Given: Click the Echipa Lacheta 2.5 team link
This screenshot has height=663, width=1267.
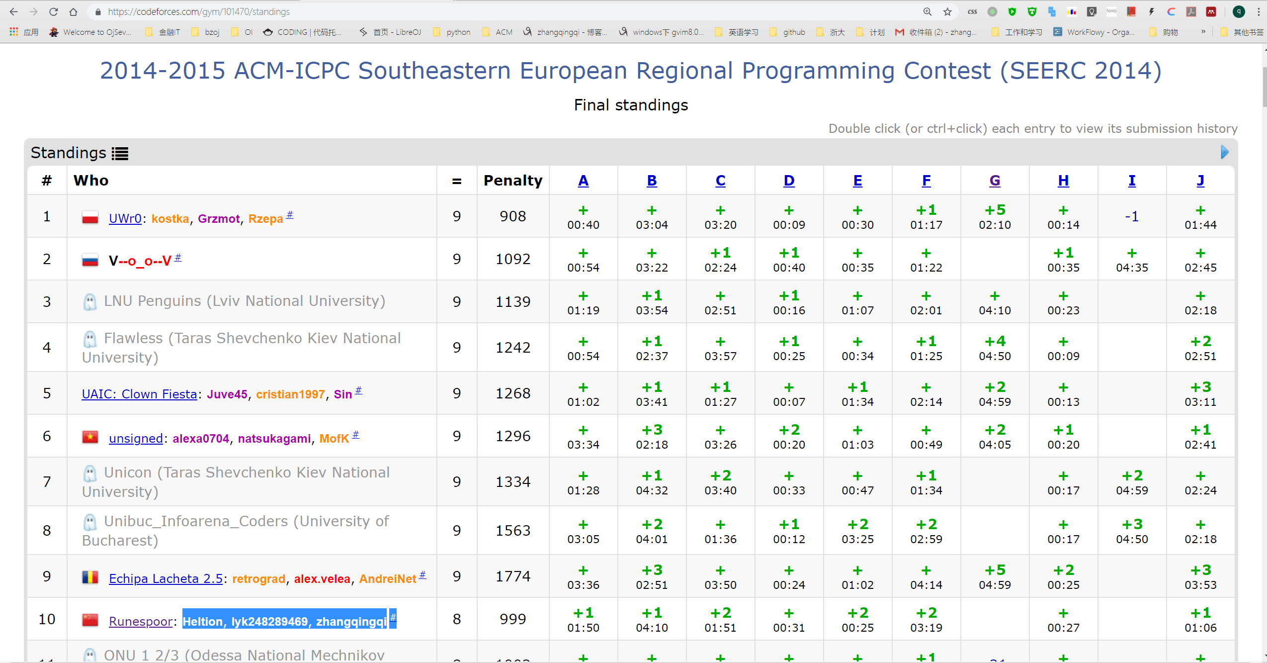Looking at the screenshot, I should tap(166, 578).
